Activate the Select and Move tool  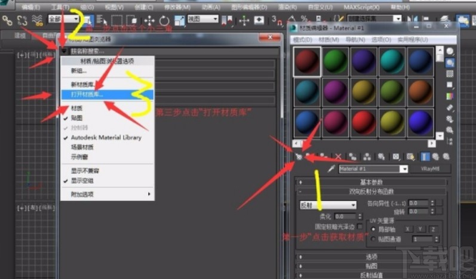coord(149,21)
